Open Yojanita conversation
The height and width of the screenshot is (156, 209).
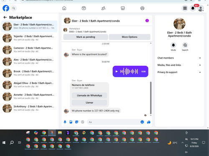coord(29,38)
